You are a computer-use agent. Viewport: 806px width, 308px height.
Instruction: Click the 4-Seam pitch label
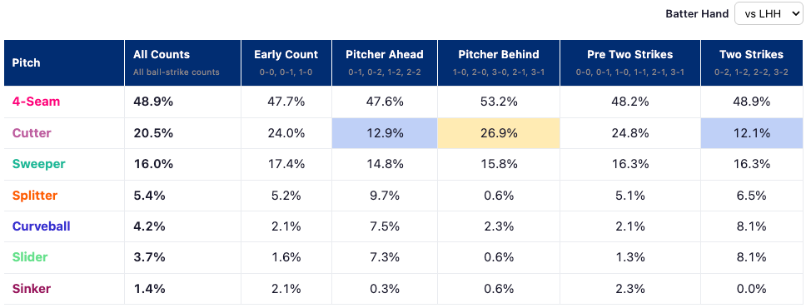pos(36,102)
